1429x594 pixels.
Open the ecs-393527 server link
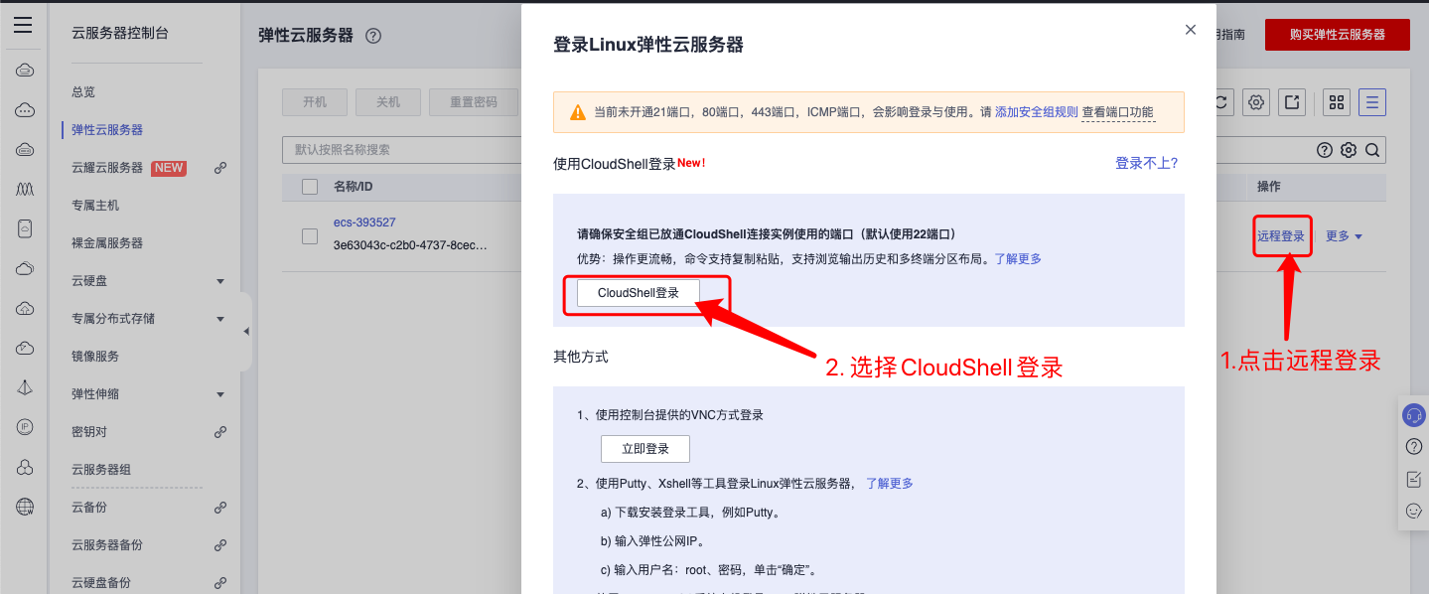(x=364, y=223)
